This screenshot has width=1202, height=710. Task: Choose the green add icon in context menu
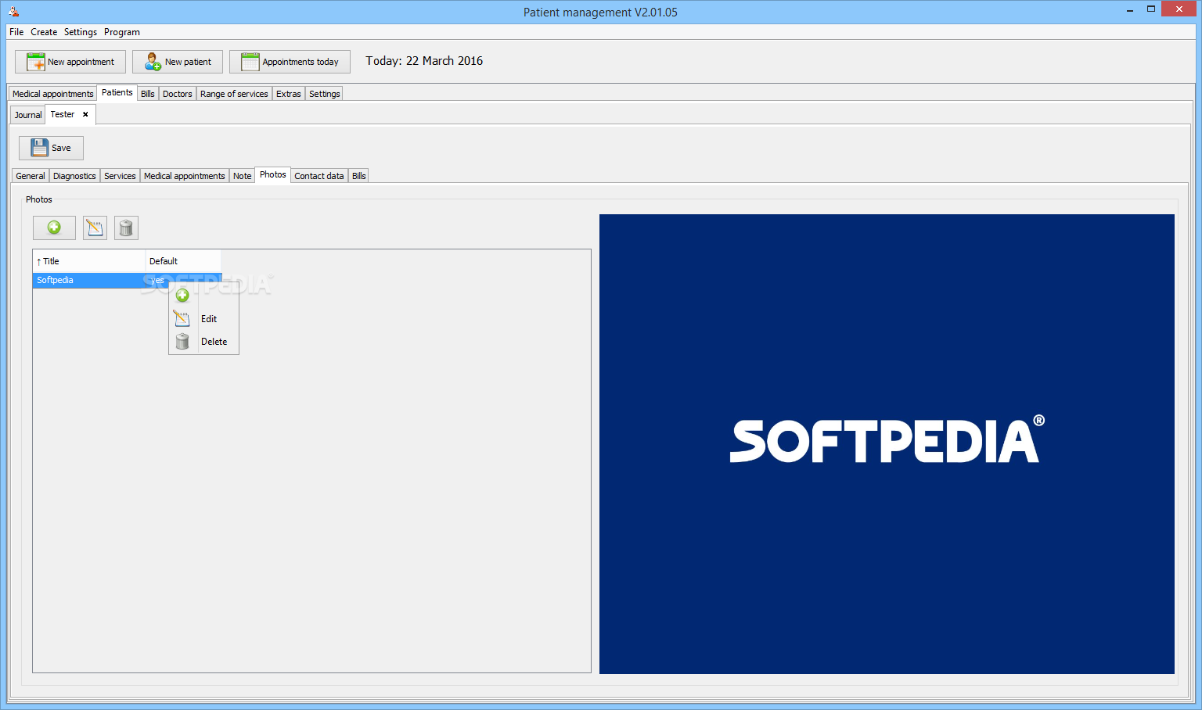click(x=182, y=296)
